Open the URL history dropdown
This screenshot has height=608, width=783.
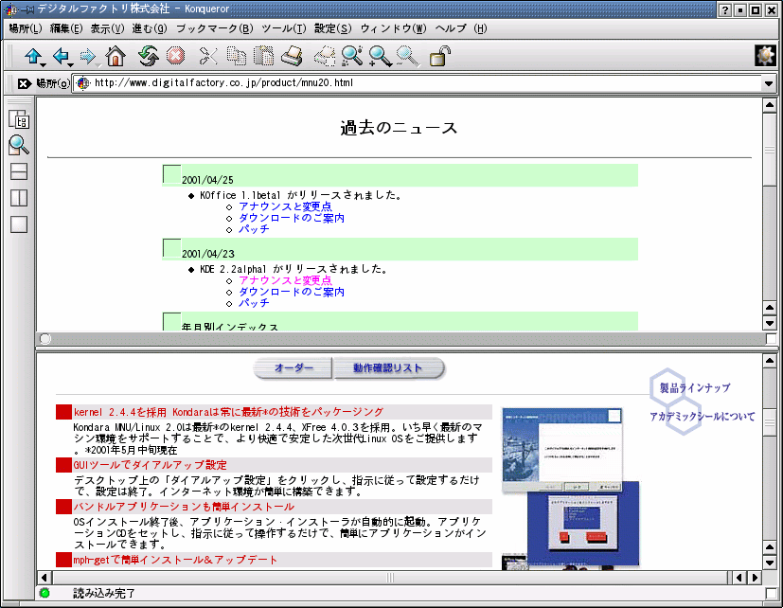pos(769,83)
